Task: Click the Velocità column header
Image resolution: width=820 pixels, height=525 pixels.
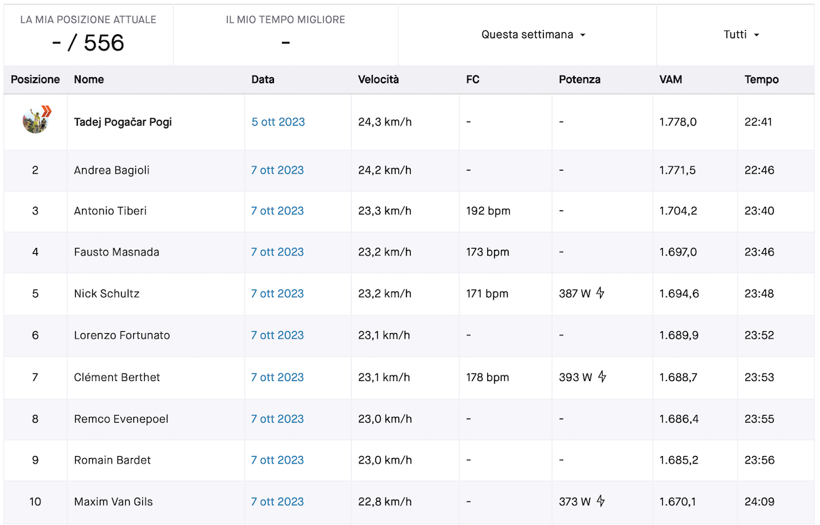Action: pos(379,79)
